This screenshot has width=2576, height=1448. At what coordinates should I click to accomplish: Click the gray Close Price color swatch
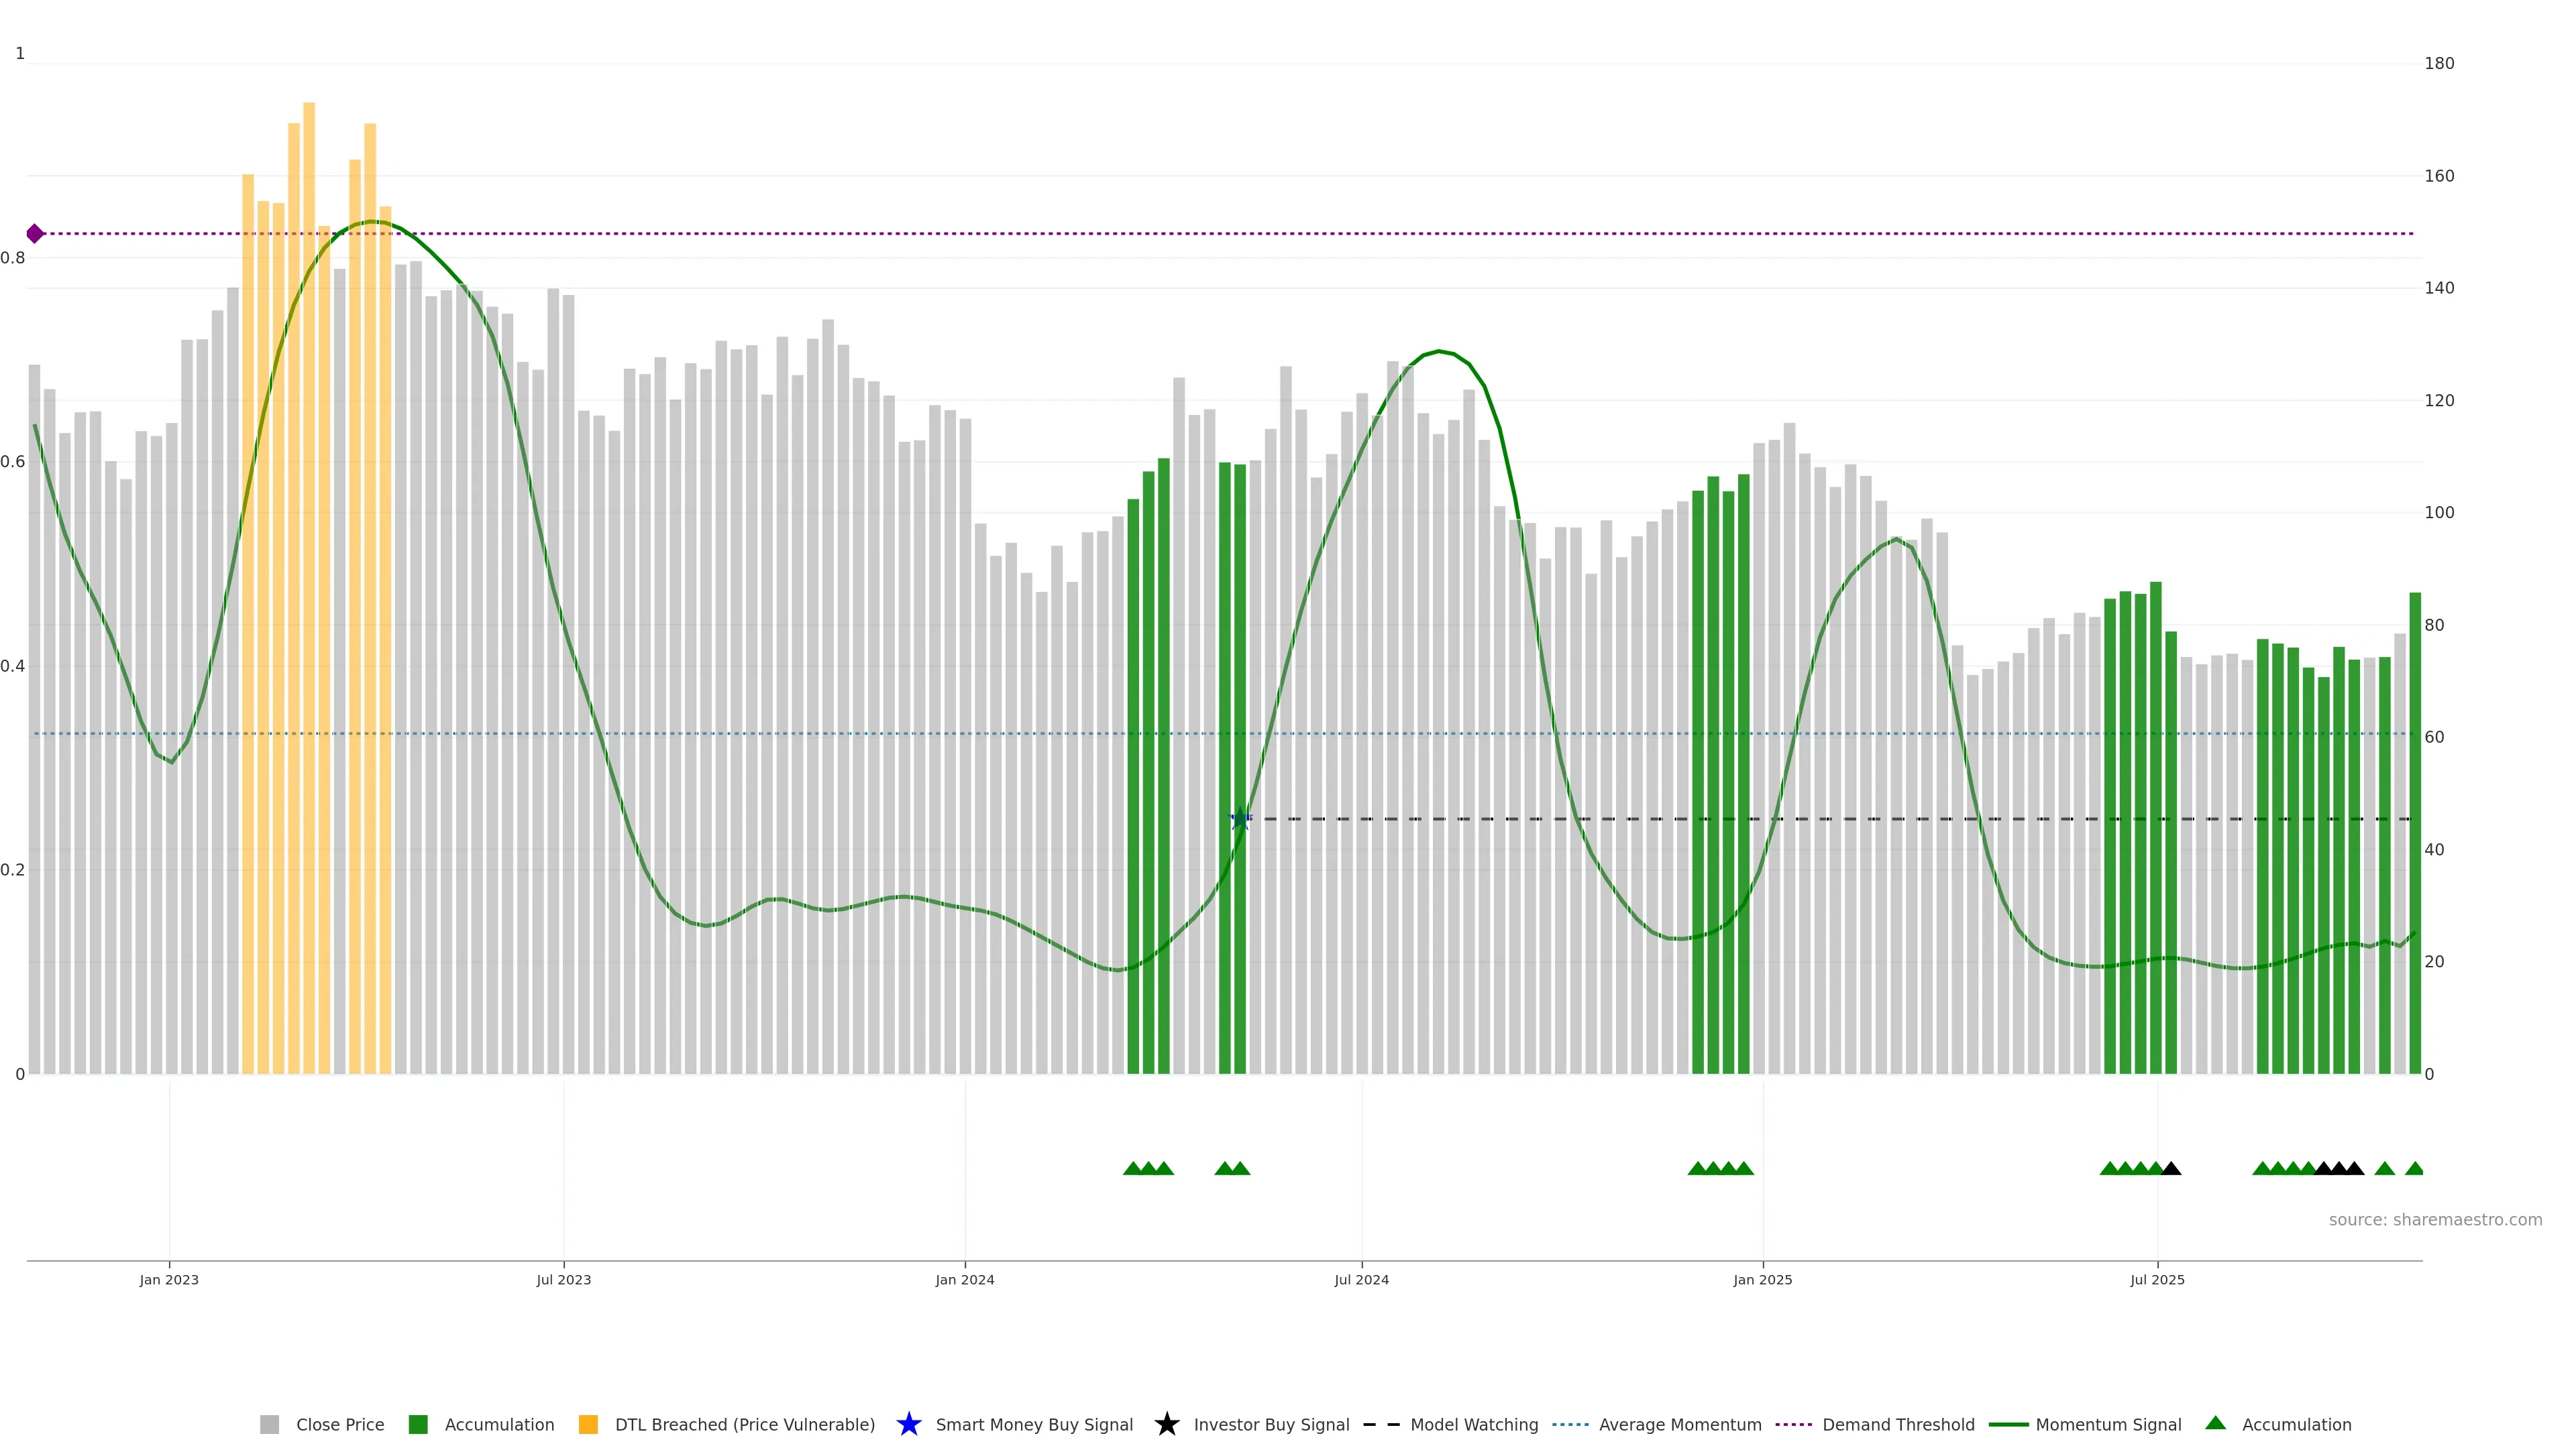269,1424
